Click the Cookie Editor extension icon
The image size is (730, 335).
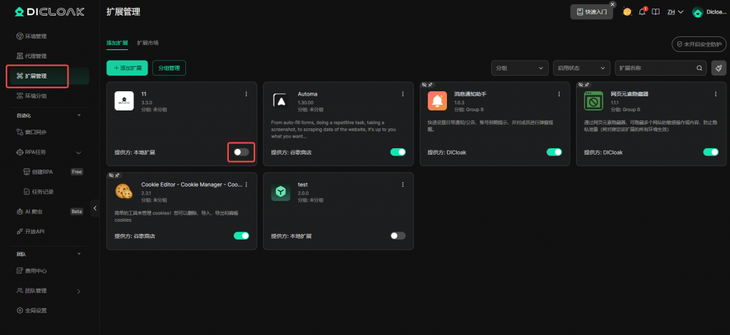click(x=124, y=191)
